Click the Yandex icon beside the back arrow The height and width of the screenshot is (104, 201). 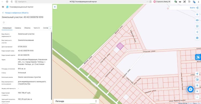coord(7,2)
